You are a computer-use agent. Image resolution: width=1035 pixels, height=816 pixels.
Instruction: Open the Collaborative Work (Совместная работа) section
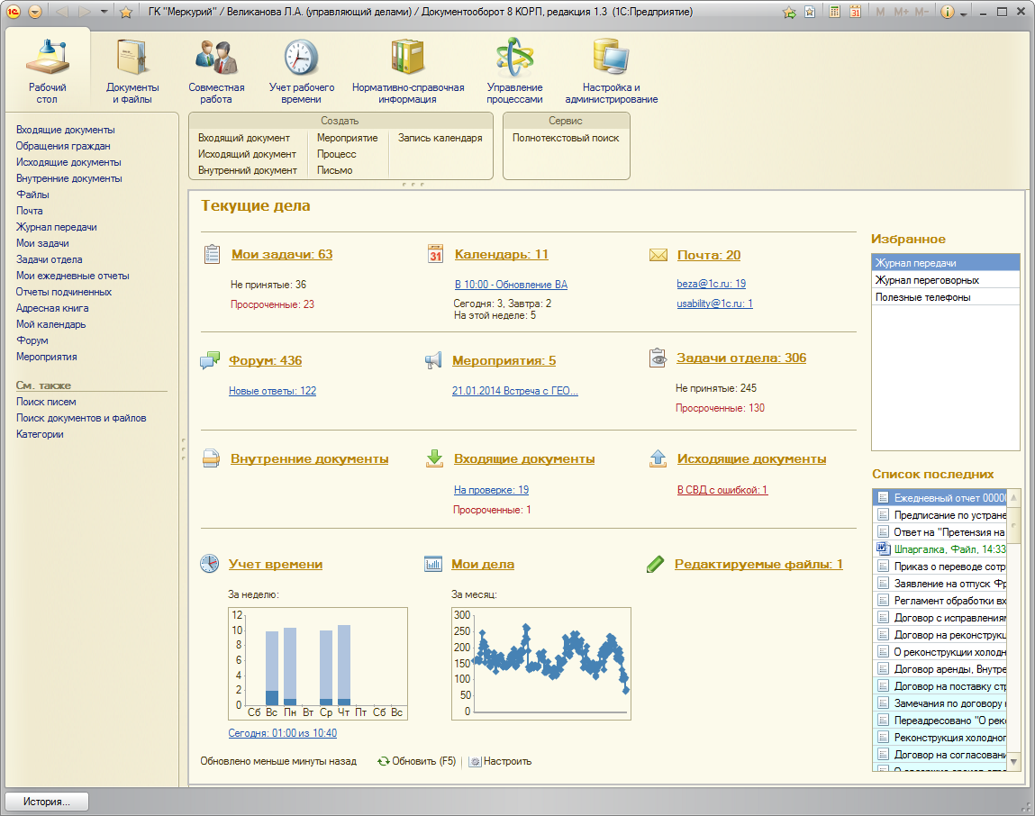[x=216, y=72]
